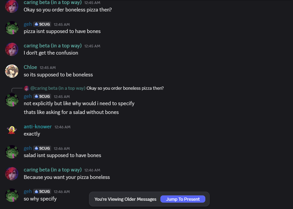Click SCUG tag beside 'salad isnt supposed' message
The image size is (293, 209).
[42, 148]
